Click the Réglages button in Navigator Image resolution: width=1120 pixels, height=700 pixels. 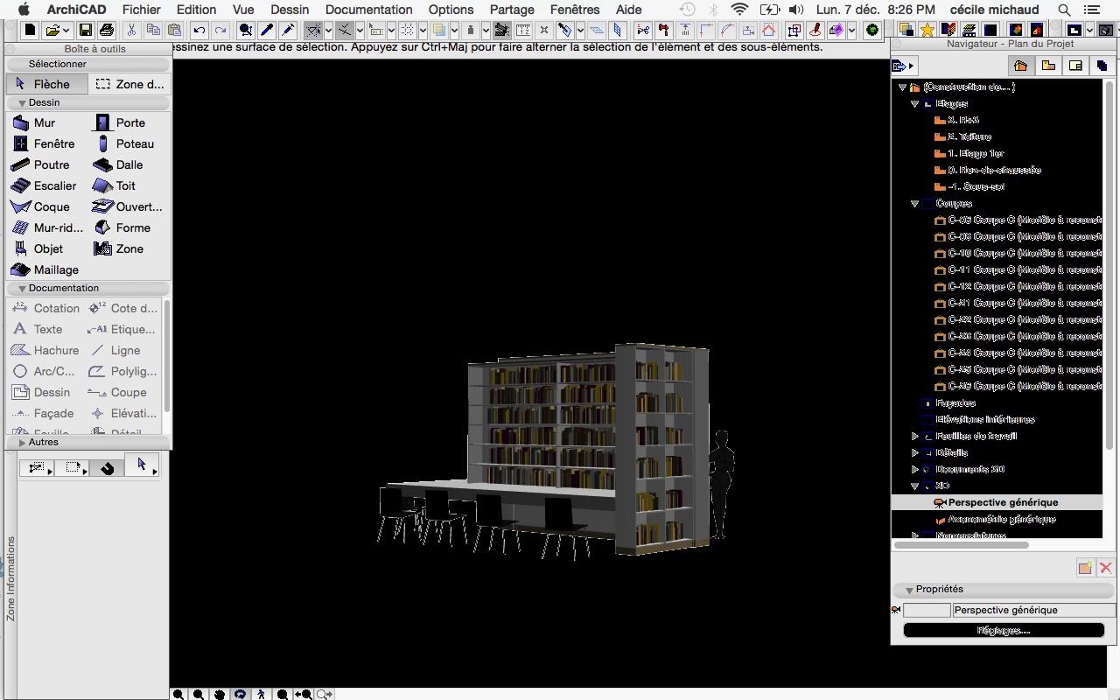tap(1004, 630)
